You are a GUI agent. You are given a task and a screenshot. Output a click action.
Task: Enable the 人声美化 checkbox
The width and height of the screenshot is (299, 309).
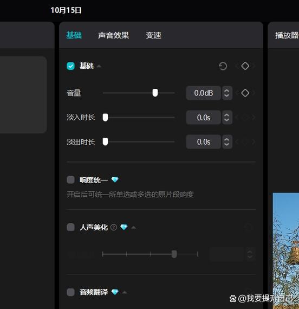tap(70, 227)
